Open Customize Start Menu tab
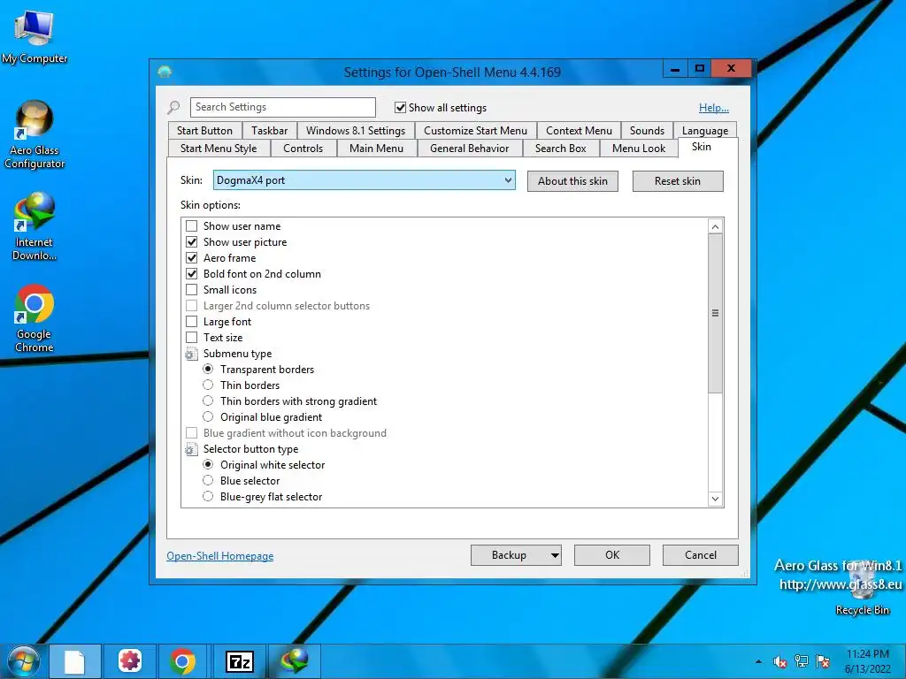This screenshot has width=906, height=679. (x=475, y=131)
